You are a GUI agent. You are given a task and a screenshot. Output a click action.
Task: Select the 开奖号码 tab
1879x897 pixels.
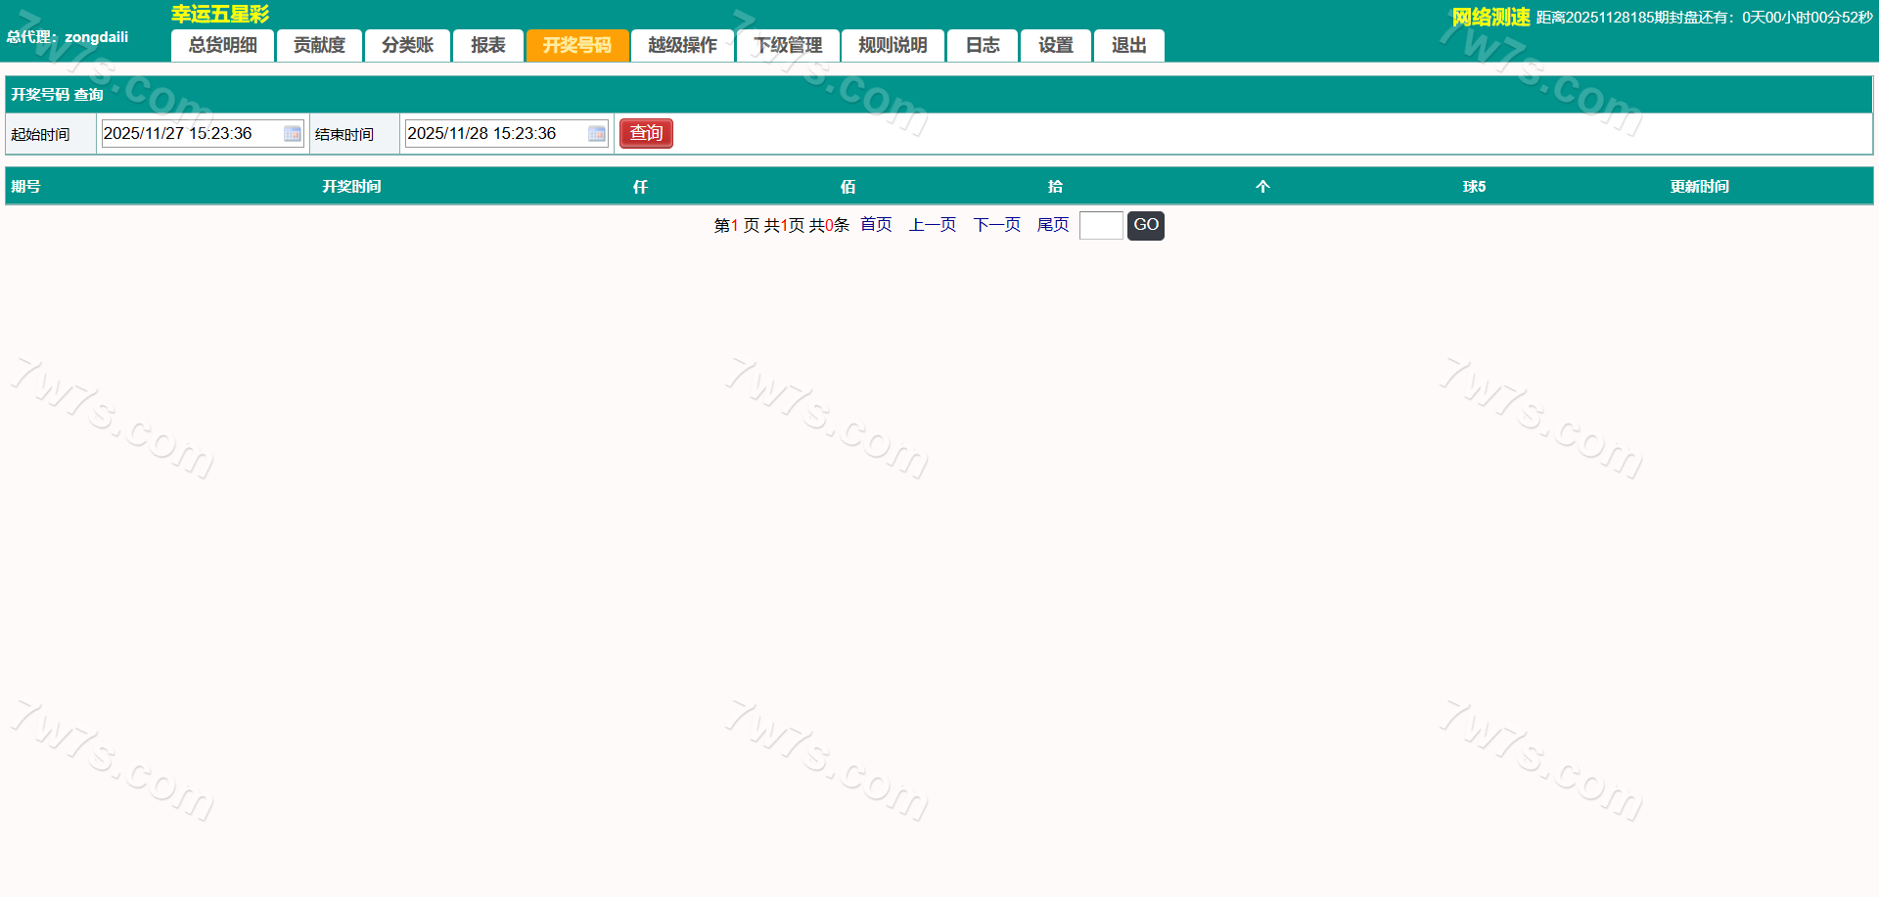pyautogui.click(x=576, y=45)
